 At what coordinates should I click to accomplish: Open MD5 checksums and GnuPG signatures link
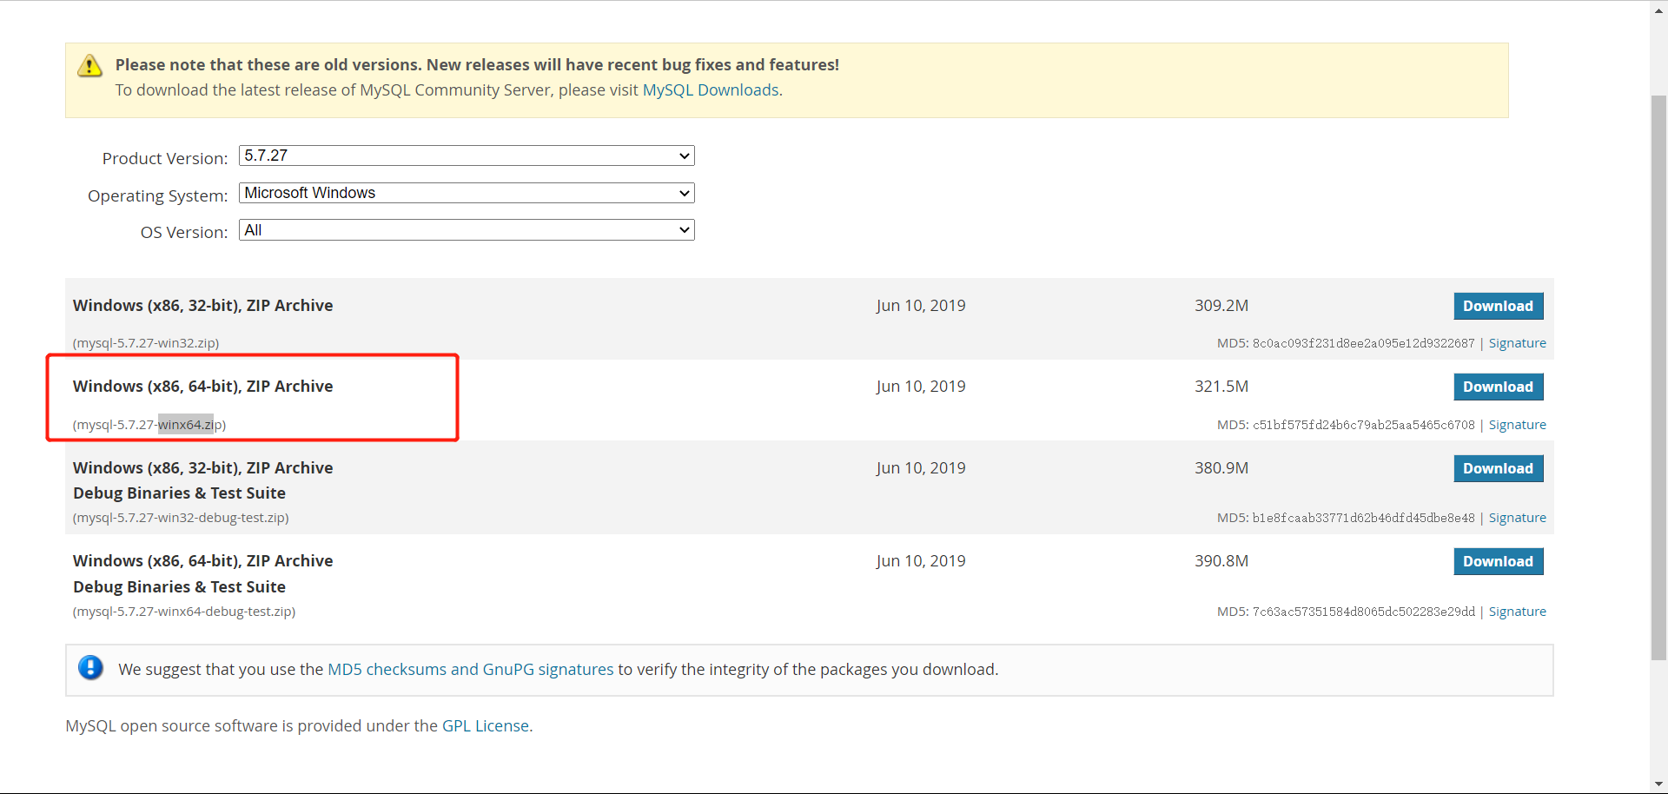coord(471,669)
